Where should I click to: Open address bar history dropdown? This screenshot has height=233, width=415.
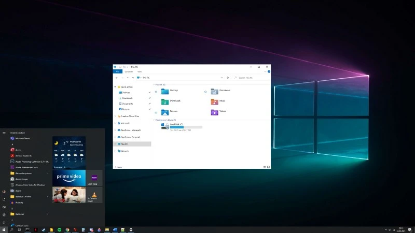point(222,78)
